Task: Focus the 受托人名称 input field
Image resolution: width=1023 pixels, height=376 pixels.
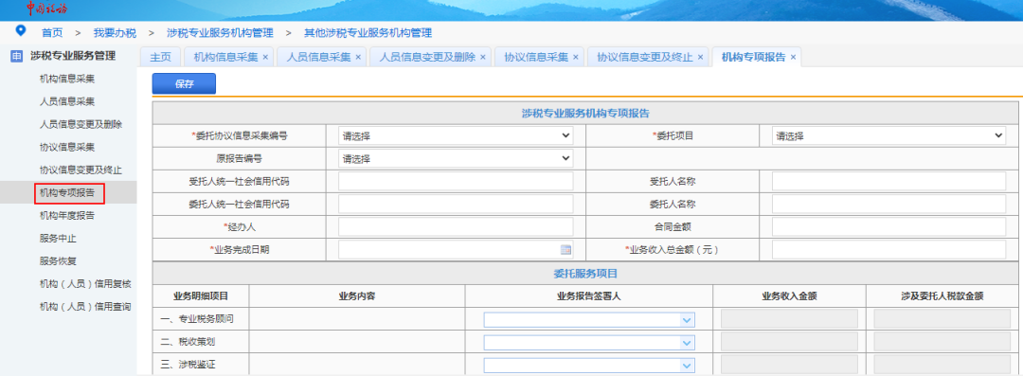Action: click(x=888, y=182)
